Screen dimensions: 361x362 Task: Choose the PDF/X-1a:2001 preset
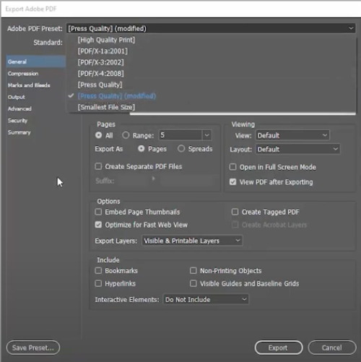(103, 51)
